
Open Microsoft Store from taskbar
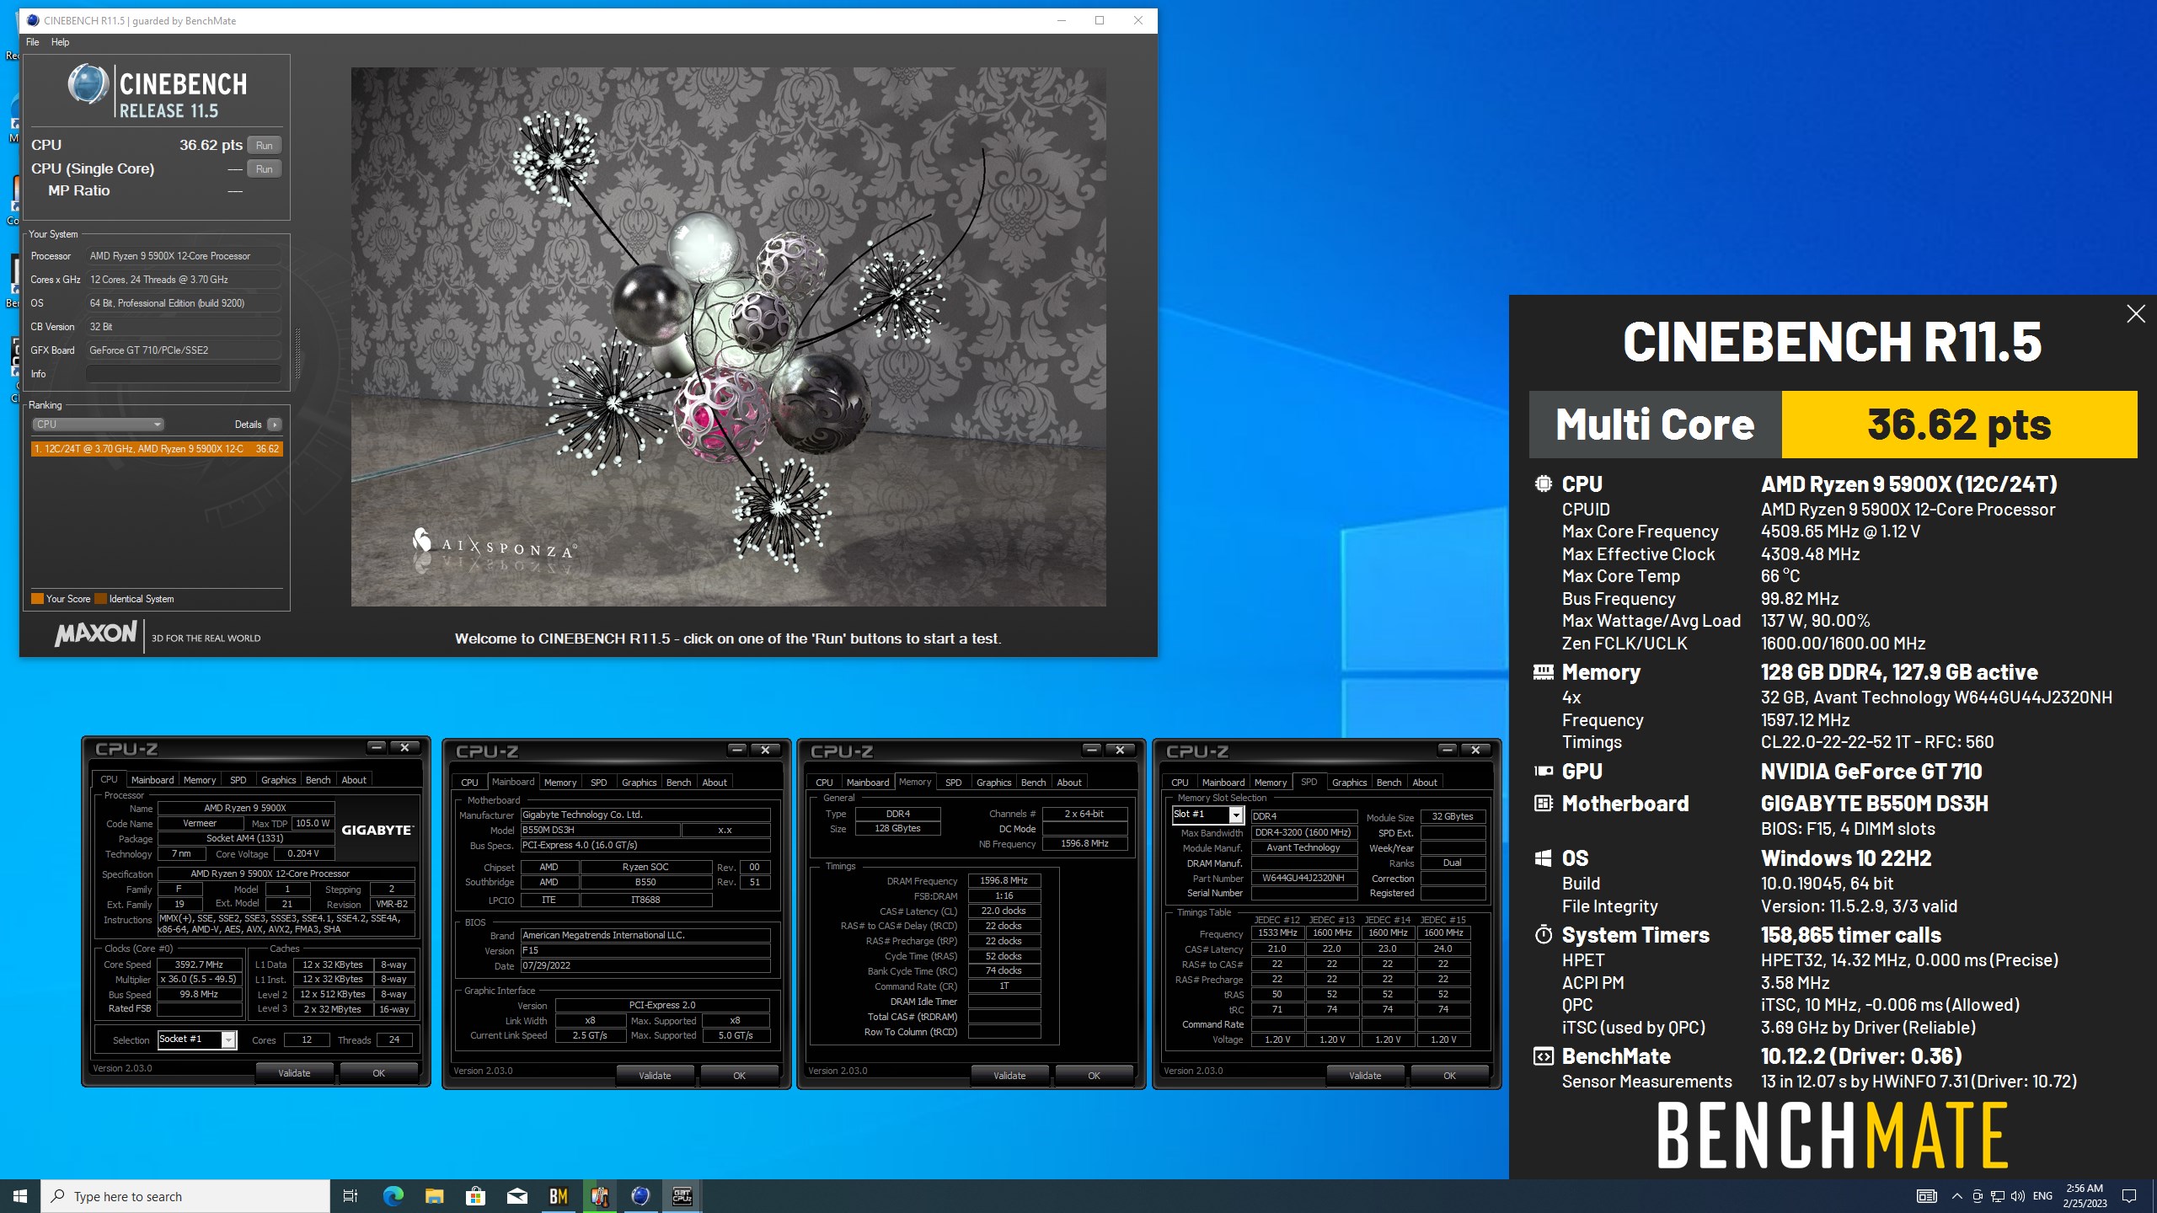pos(476,1196)
